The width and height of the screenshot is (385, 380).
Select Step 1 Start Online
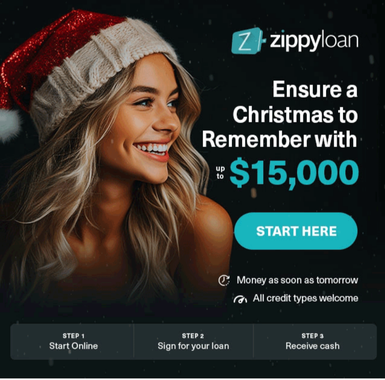pos(73,342)
